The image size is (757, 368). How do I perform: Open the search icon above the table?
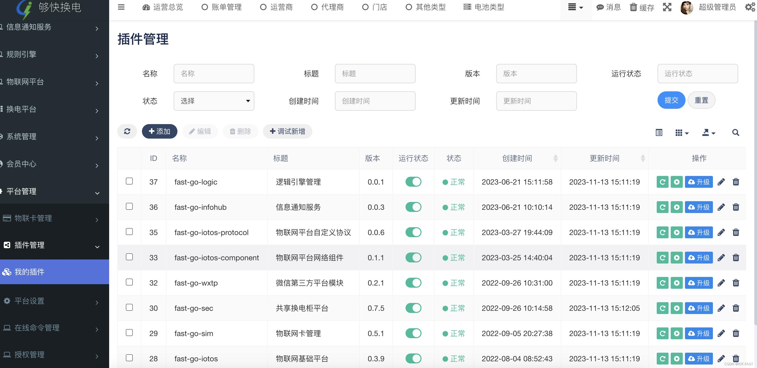coord(735,132)
